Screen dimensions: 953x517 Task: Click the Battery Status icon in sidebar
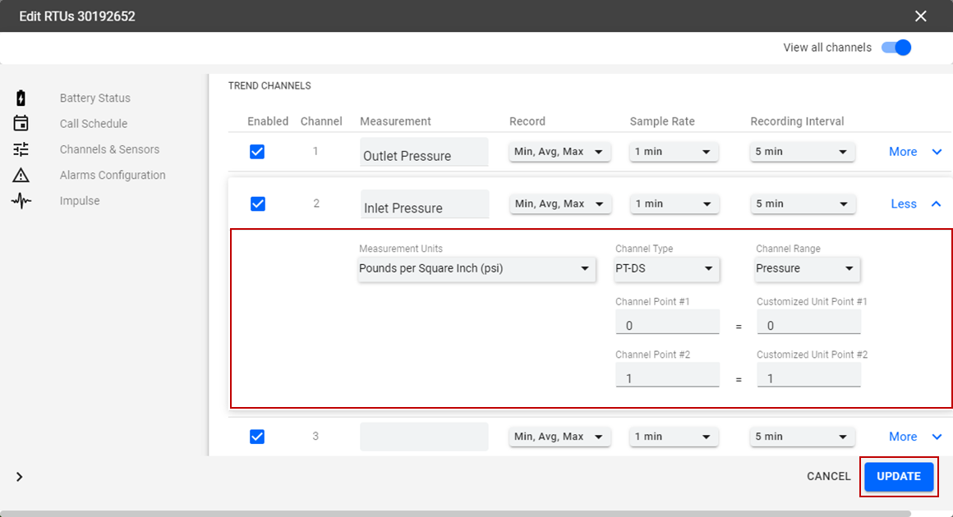coord(21,98)
